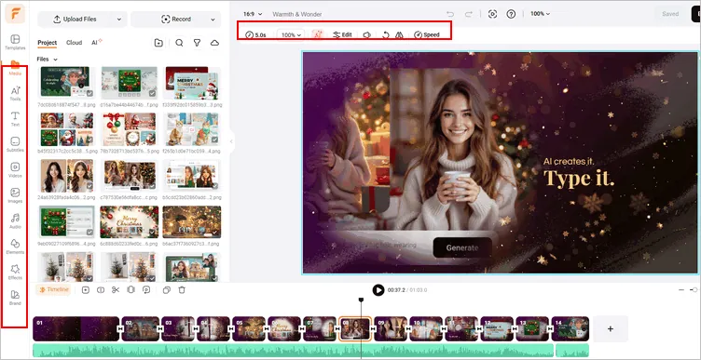This screenshot has width=701, height=360.
Task: Open the help question mark icon
Action: pyautogui.click(x=511, y=14)
